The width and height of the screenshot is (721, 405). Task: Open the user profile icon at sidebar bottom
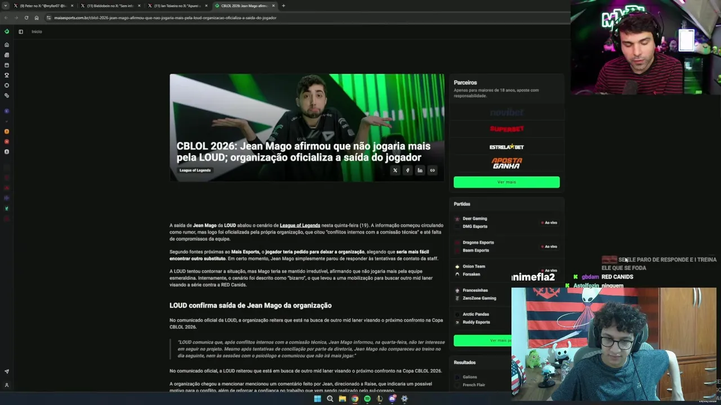coord(7,385)
